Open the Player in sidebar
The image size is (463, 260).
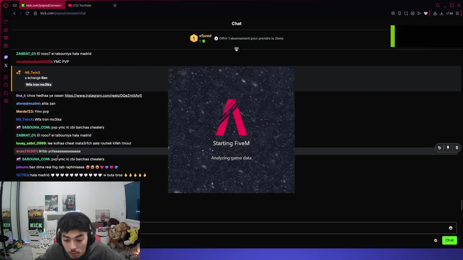click(6, 77)
